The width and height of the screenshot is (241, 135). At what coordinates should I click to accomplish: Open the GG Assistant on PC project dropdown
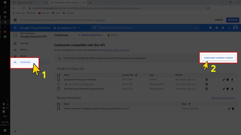coord(68,28)
